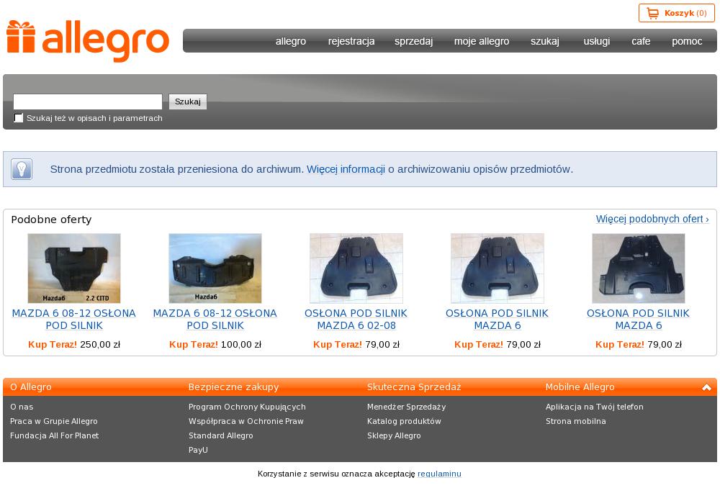Click the lightbulb info icon
The image size is (720, 488).
[22, 169]
